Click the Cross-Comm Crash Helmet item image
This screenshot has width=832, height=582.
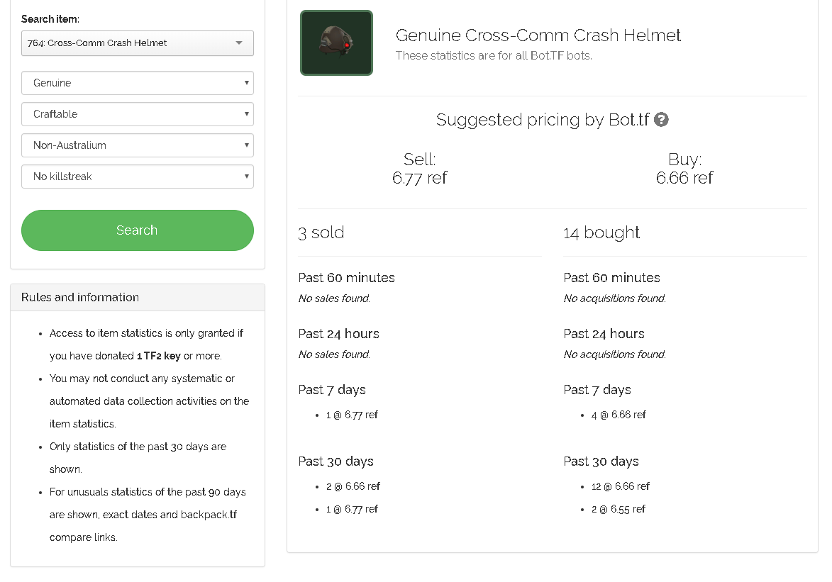click(x=336, y=43)
